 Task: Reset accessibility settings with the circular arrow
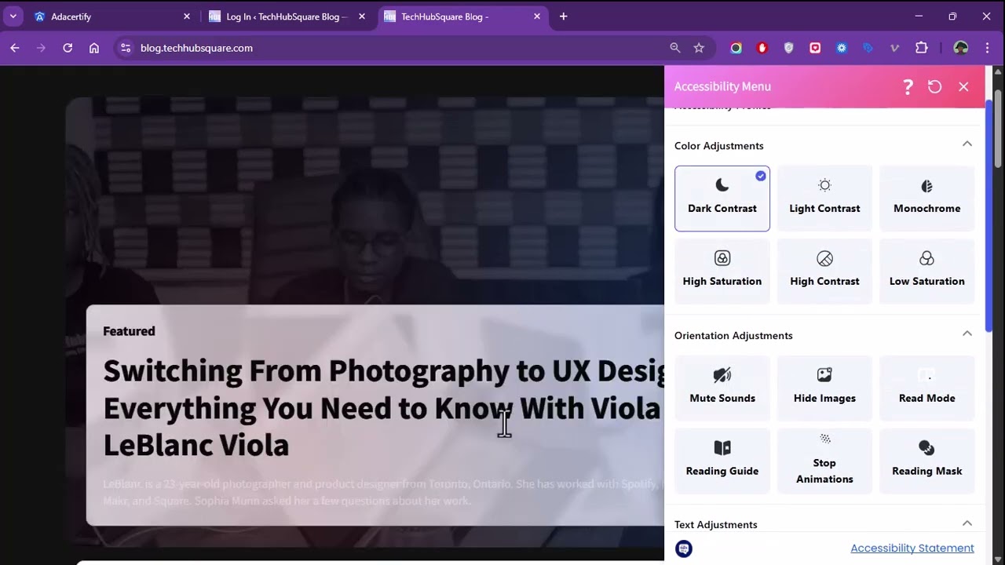934,86
